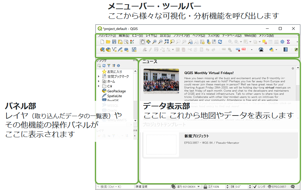Open the 設定 menu
The height and width of the screenshot is (190, 302).
[x=165, y=35]
